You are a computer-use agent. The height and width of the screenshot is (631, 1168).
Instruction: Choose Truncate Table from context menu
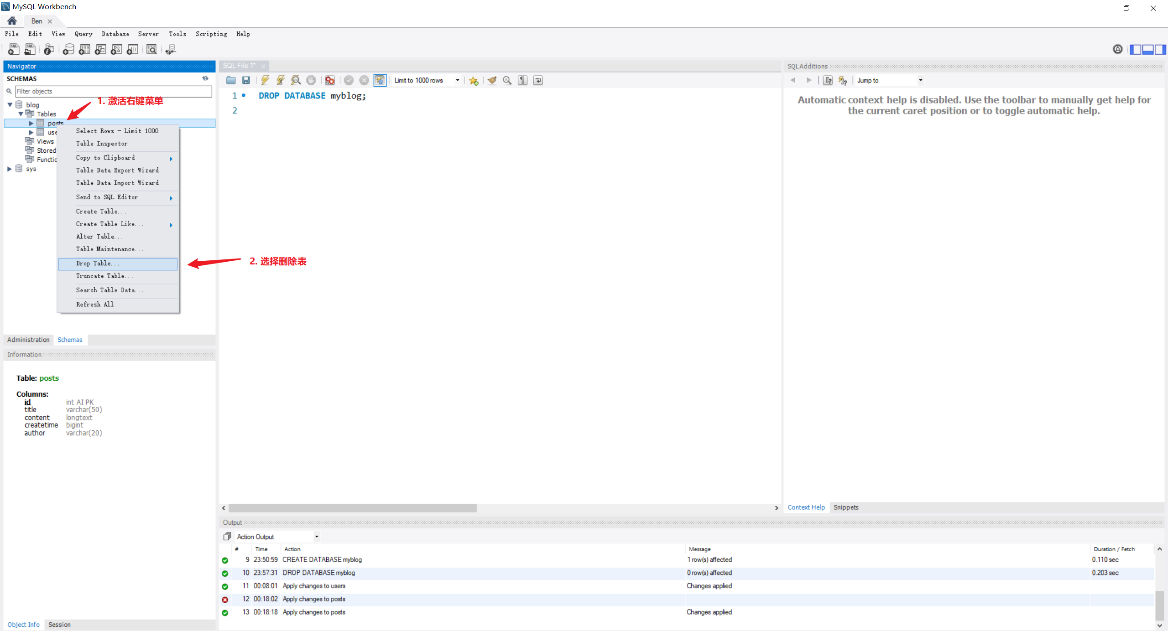click(118, 276)
